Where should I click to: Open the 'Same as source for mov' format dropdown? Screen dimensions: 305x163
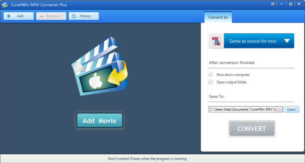[251, 41]
